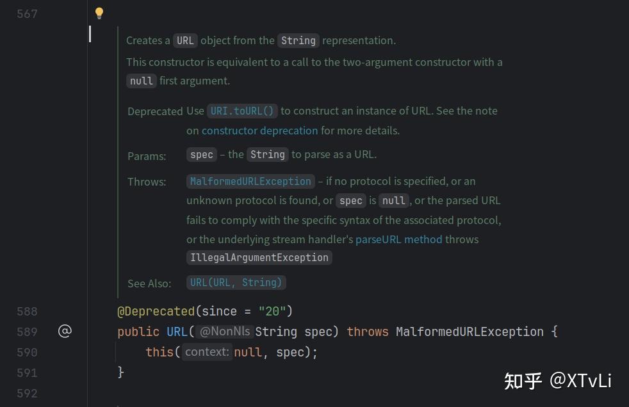Screen dimensions: 629x407
Task: Click the URL(URL, String) See Also link
Action: [236, 282]
